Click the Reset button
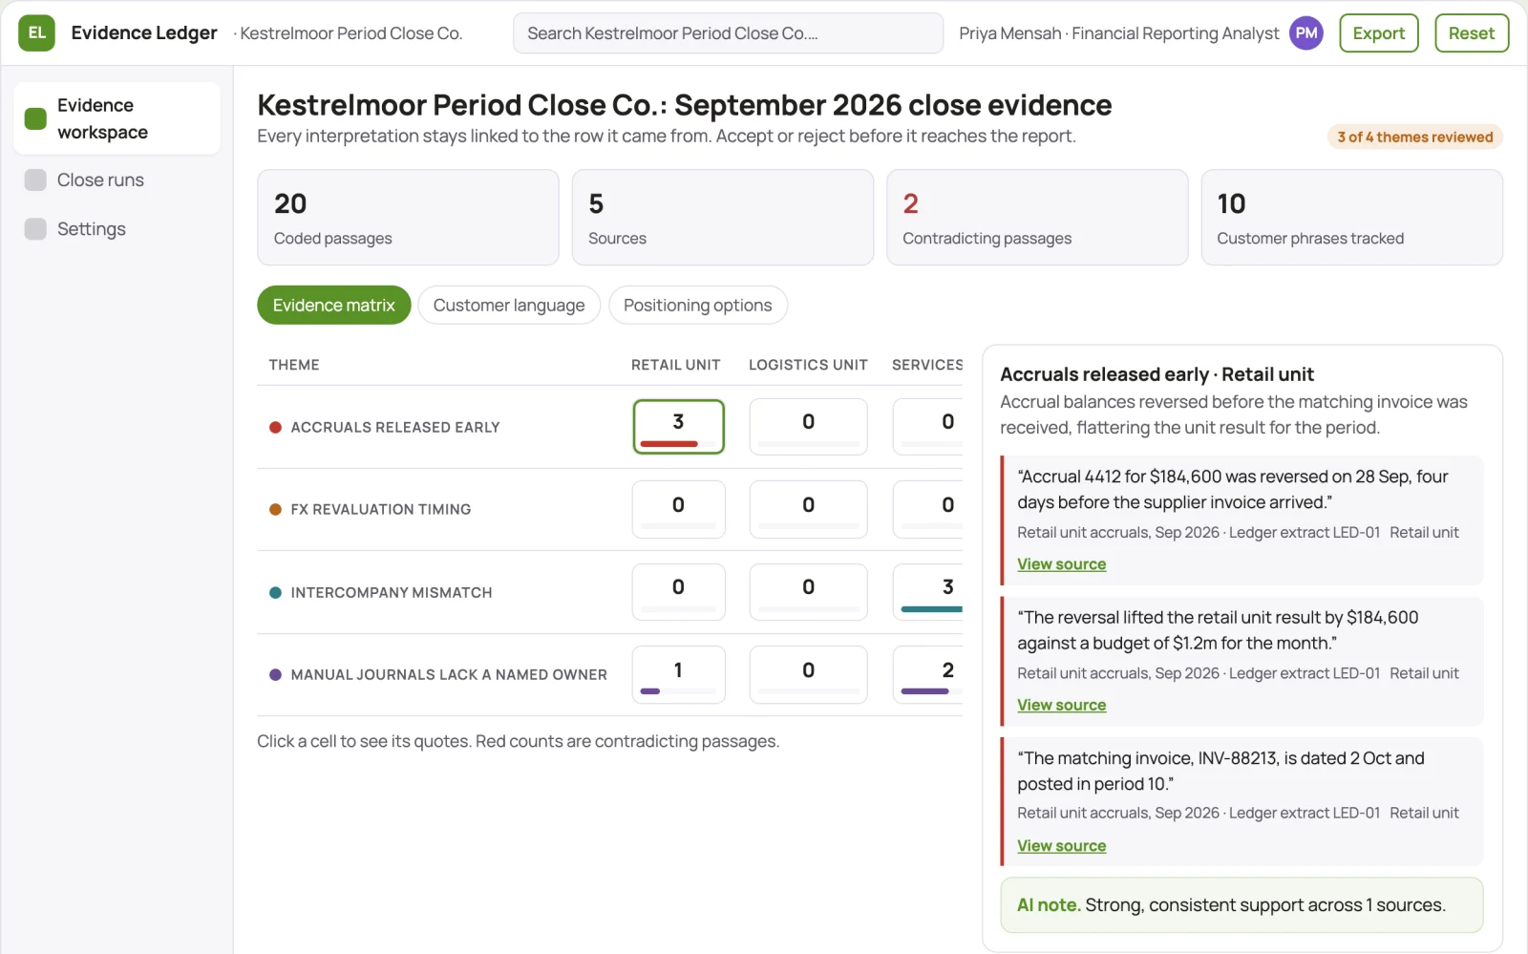1528x954 pixels. [x=1471, y=32]
